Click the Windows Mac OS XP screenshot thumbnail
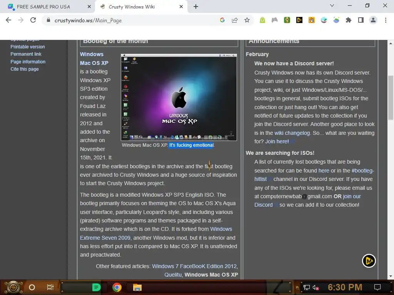The width and height of the screenshot is (394, 295). (179, 97)
